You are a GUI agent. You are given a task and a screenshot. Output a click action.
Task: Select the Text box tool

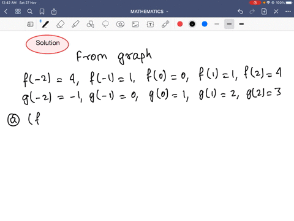(150, 25)
